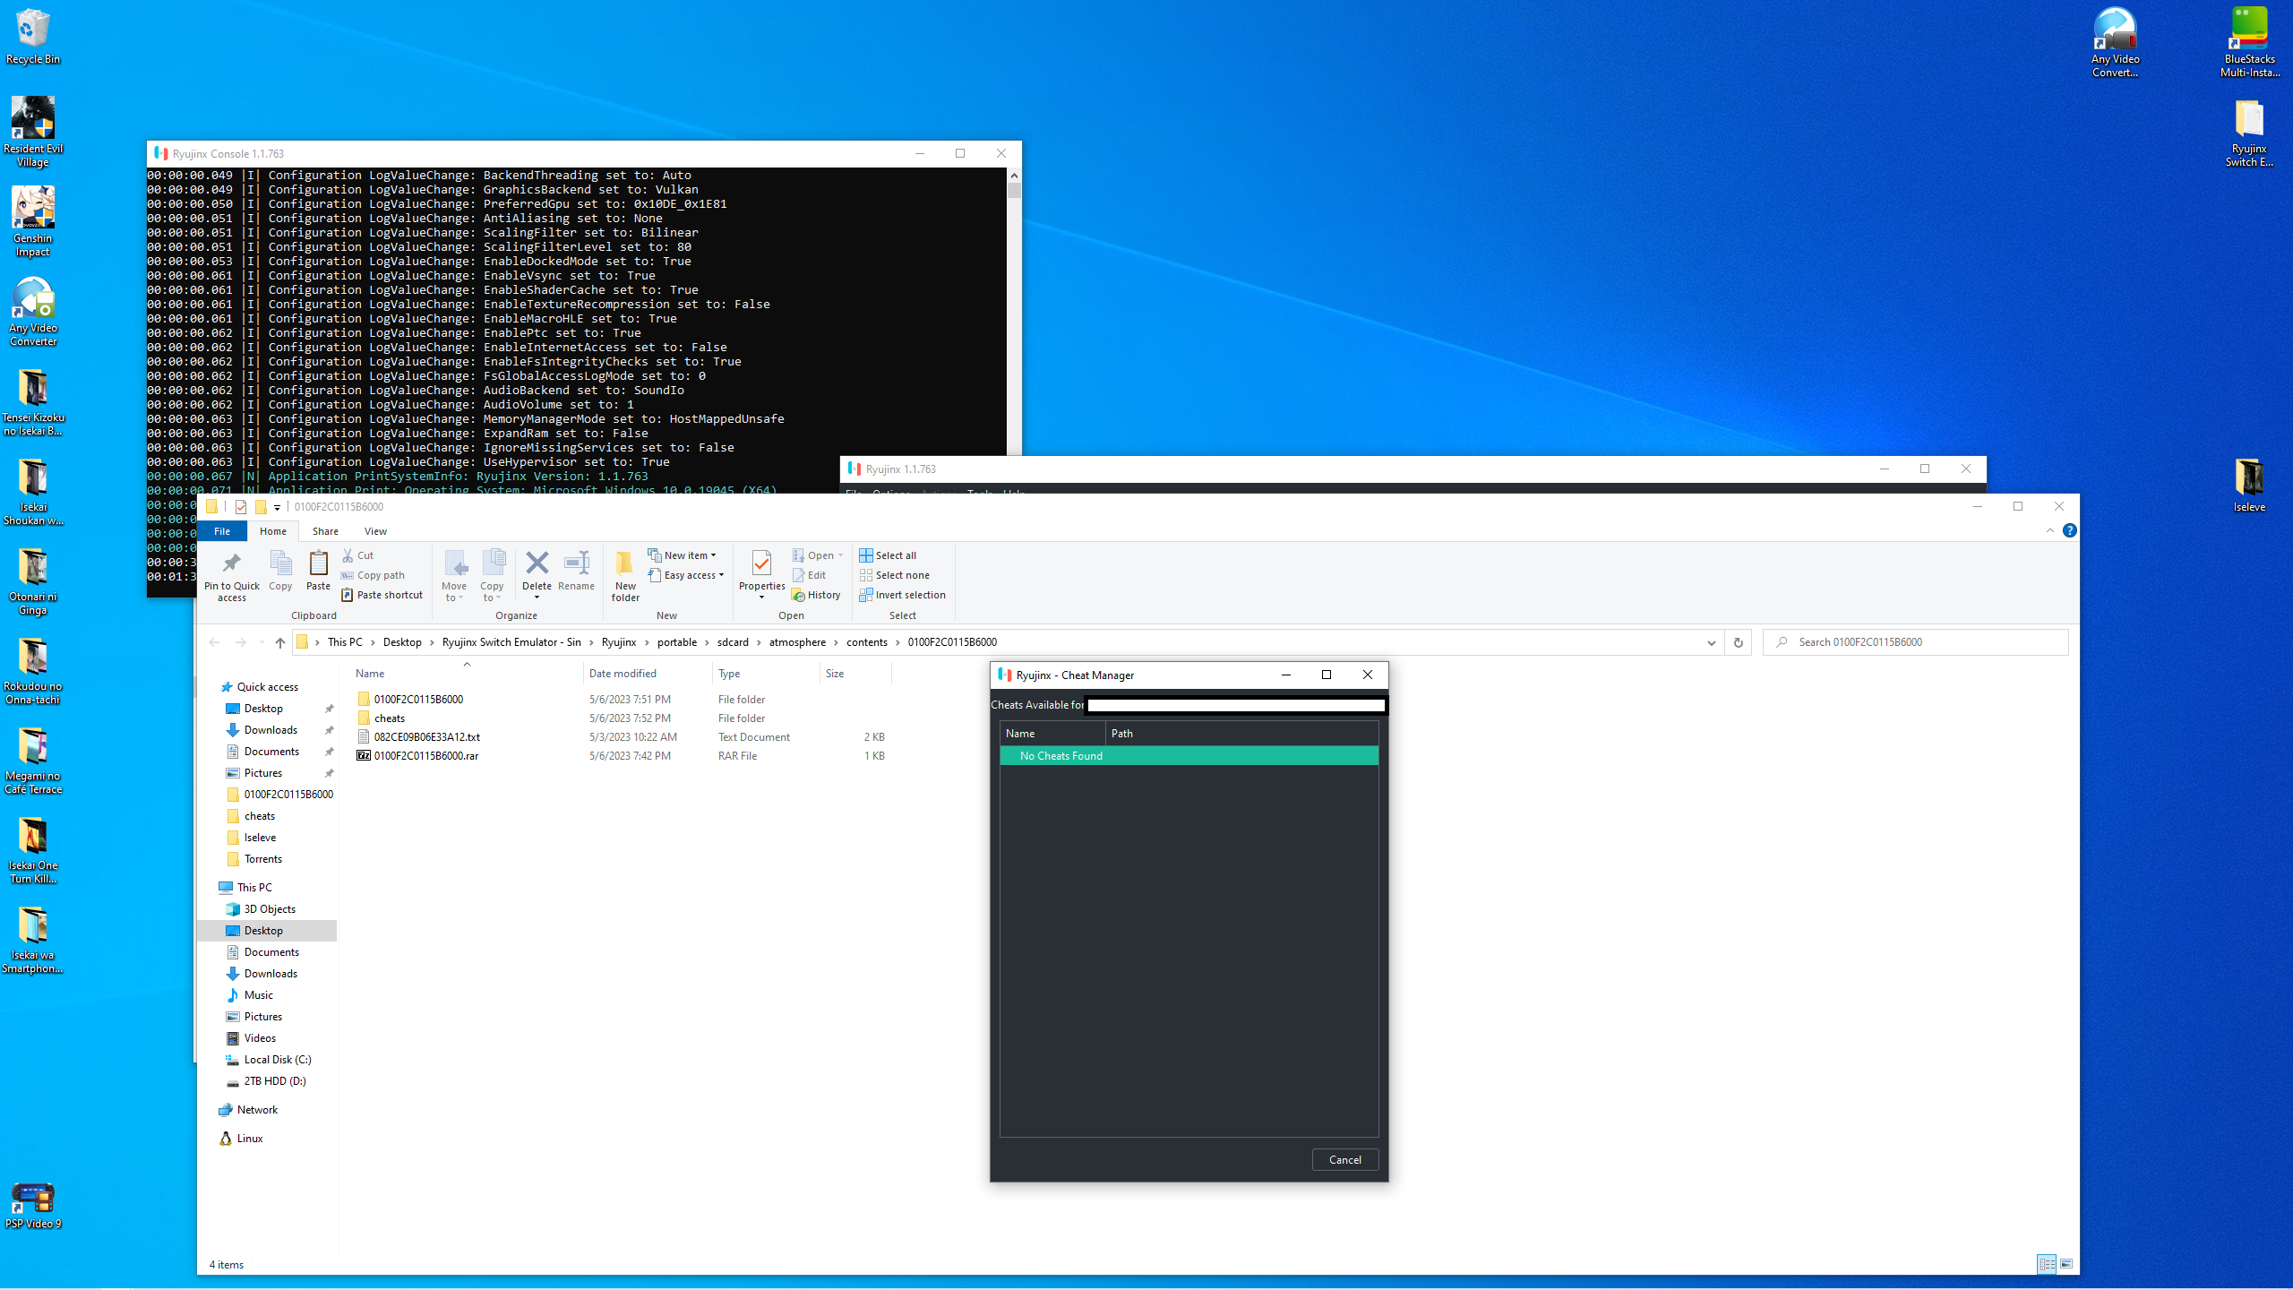Image resolution: width=2293 pixels, height=1290 pixels.
Task: Select the PSP Video 9 desktop icon
Action: [33, 1205]
